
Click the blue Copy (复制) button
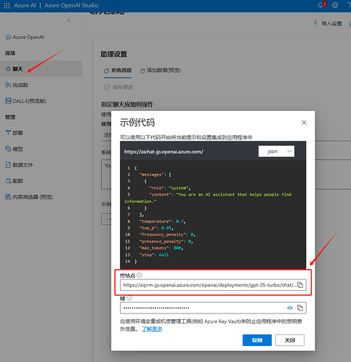(x=257, y=340)
